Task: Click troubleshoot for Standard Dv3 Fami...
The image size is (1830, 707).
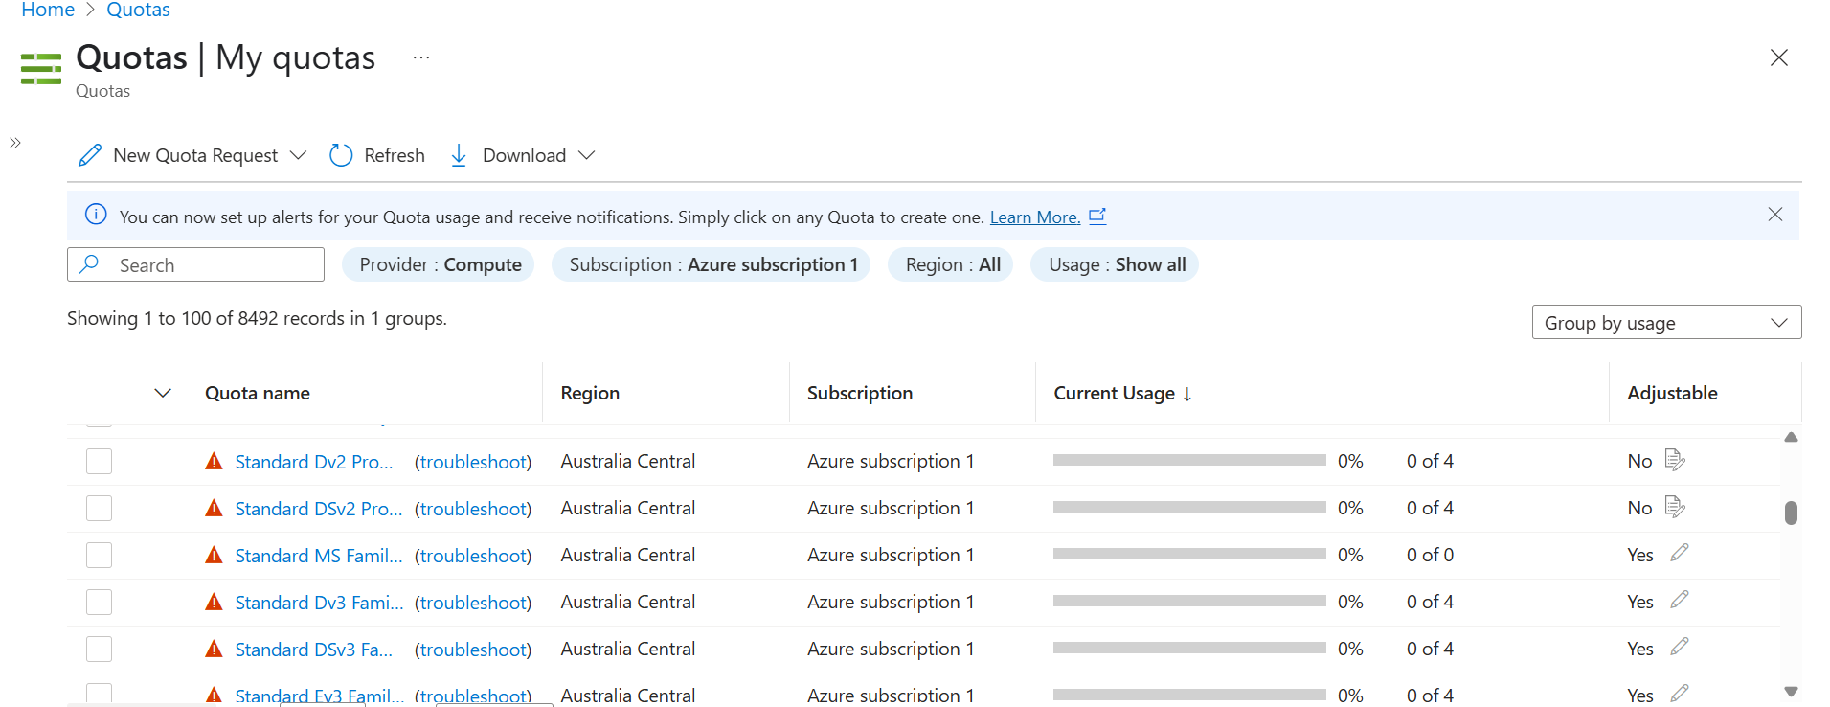Action: (473, 603)
